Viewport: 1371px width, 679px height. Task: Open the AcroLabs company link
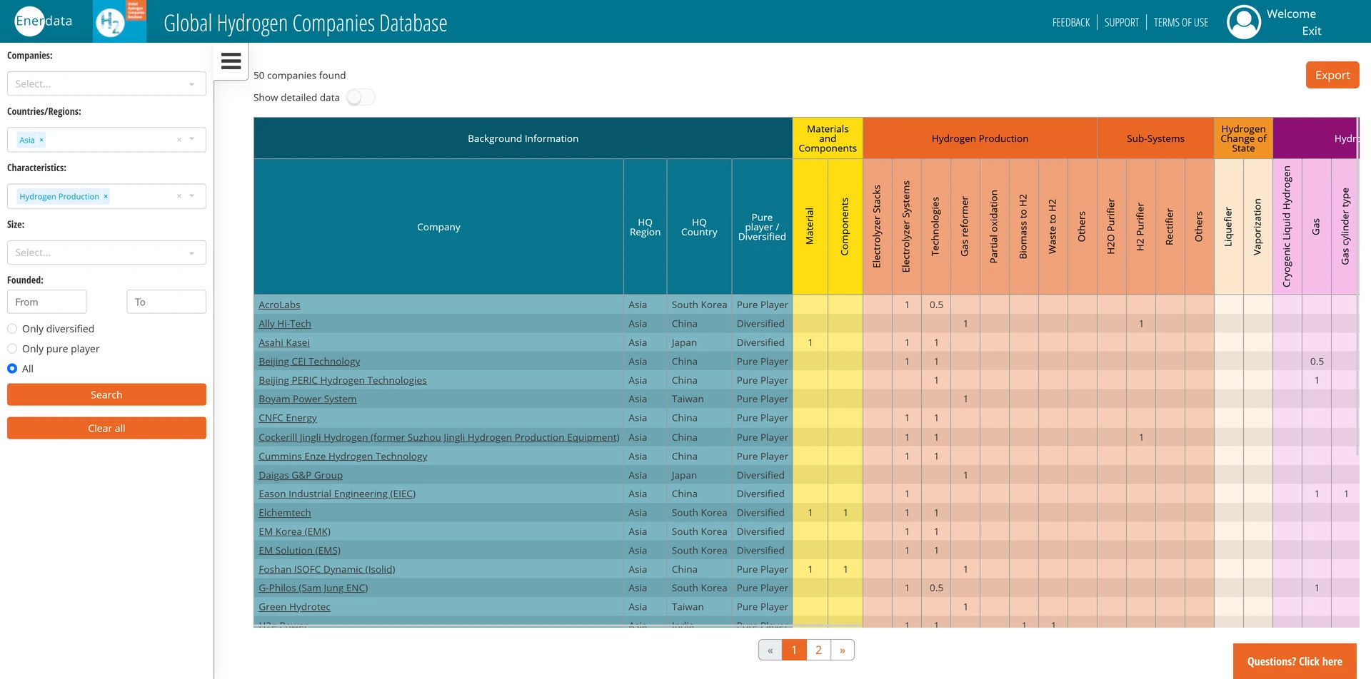(x=279, y=305)
